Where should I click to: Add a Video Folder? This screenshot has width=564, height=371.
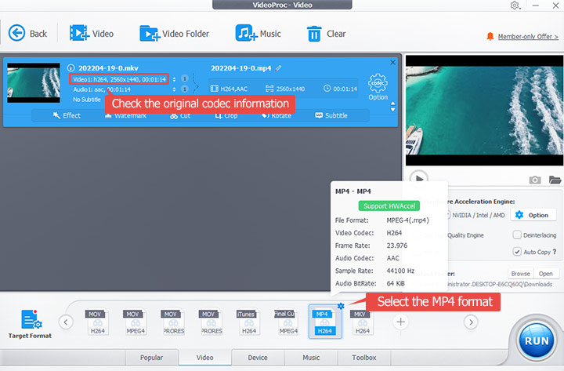pyautogui.click(x=175, y=34)
